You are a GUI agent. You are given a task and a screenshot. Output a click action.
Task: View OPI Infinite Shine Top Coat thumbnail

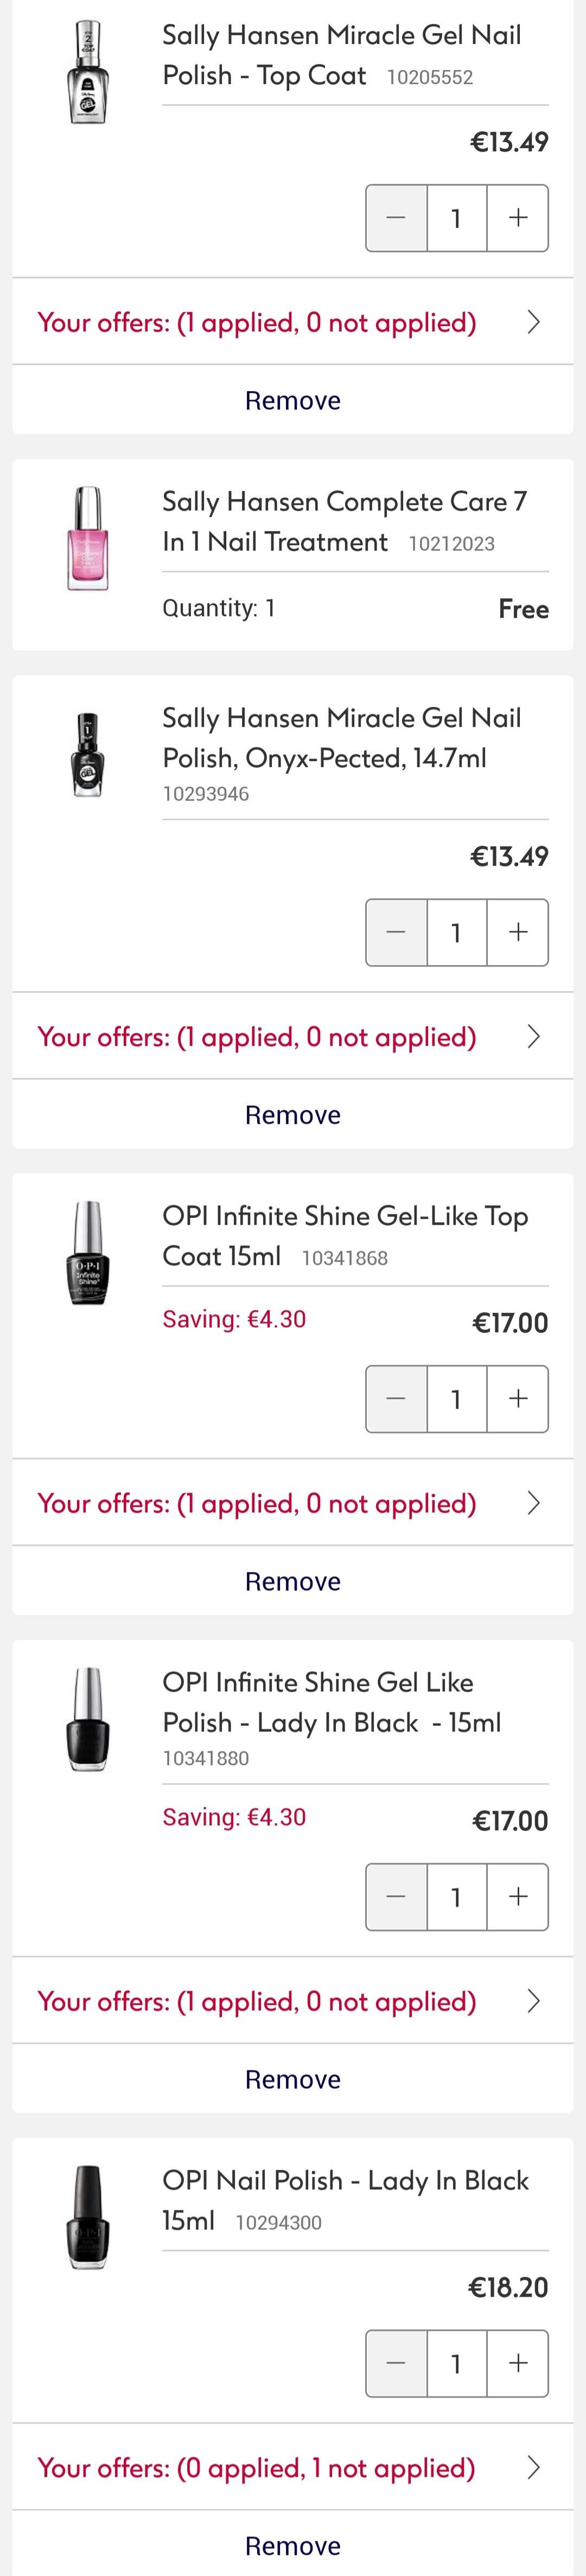[x=88, y=1252]
